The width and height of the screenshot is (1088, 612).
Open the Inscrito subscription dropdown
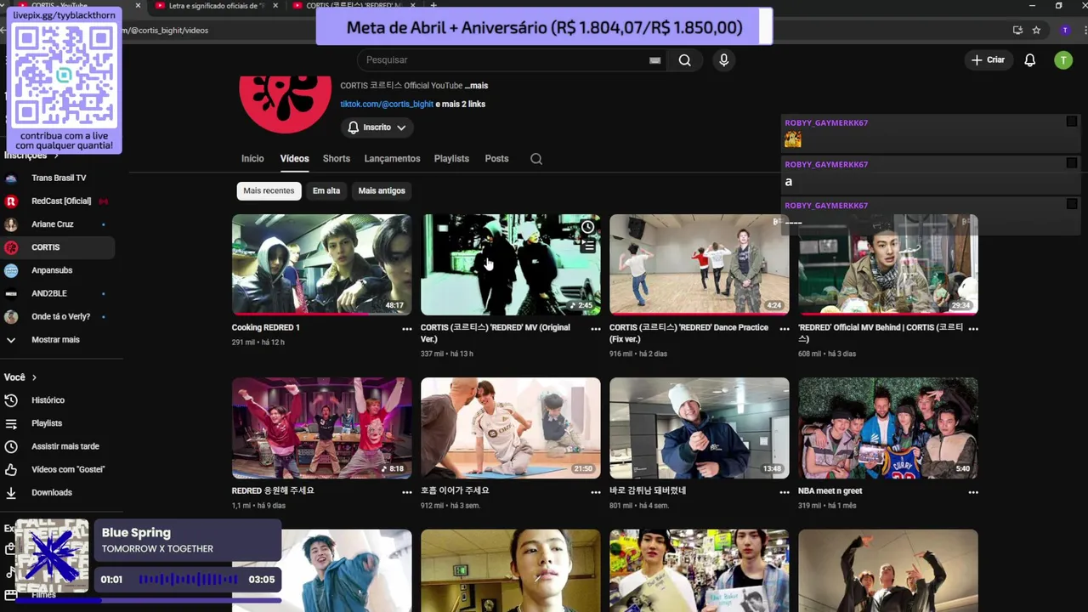377,127
